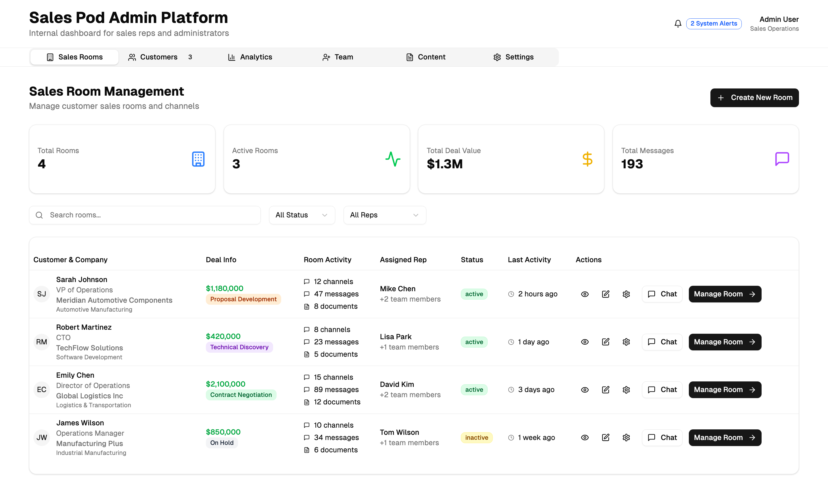Open gear settings for James Wilson's room
This screenshot has width=828, height=494.
click(x=626, y=437)
